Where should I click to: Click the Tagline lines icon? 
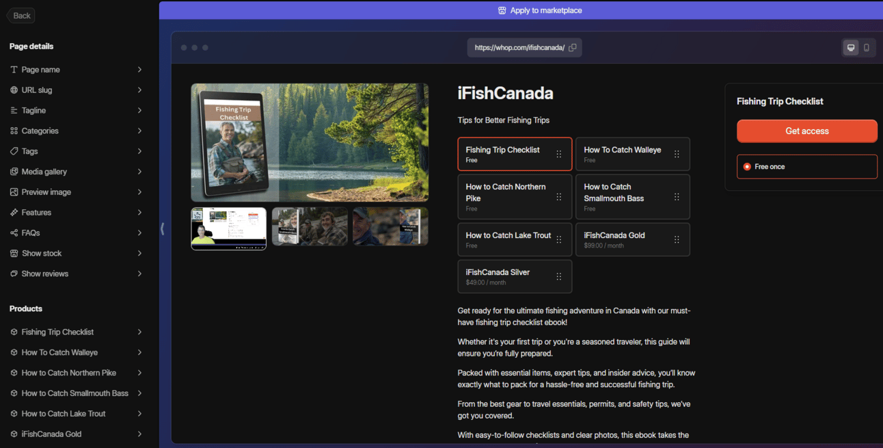pyautogui.click(x=14, y=110)
